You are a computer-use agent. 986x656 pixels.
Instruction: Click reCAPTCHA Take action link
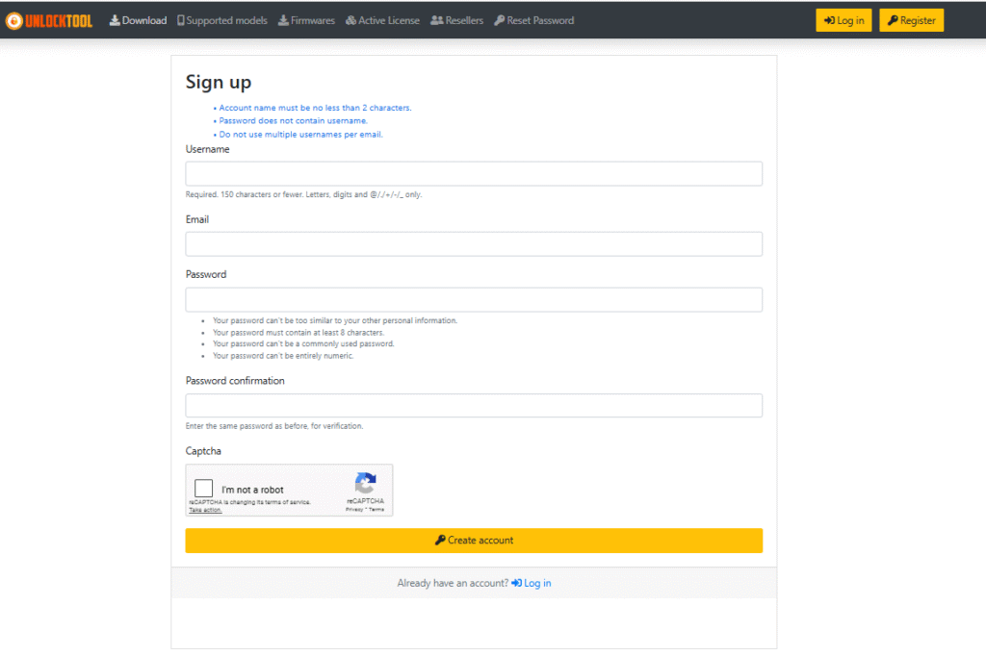pyautogui.click(x=205, y=510)
